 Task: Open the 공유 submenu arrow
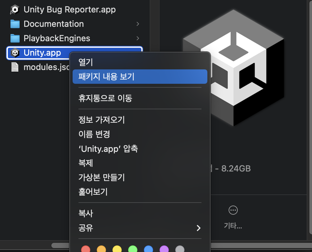coord(199,228)
